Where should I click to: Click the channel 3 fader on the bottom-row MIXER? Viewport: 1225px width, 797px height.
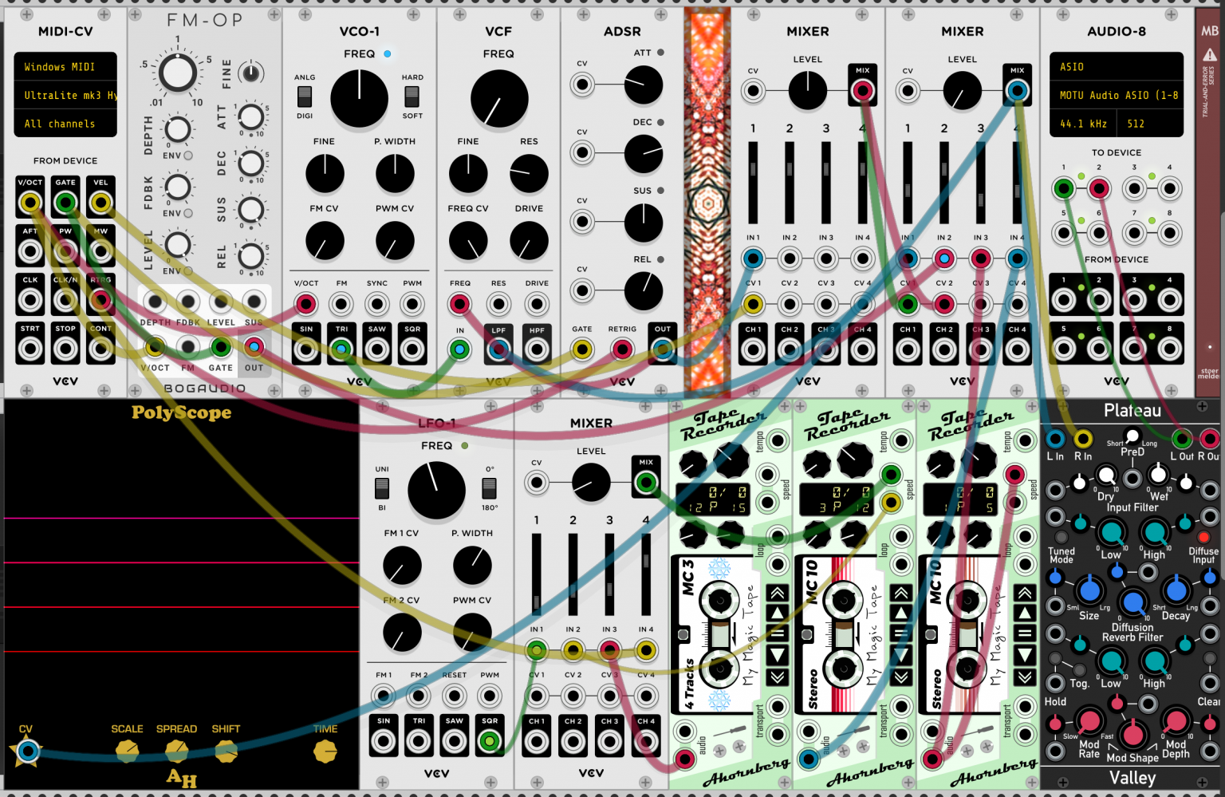click(610, 575)
